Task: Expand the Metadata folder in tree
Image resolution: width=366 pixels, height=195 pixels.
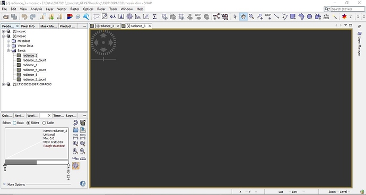Action: 8,41
